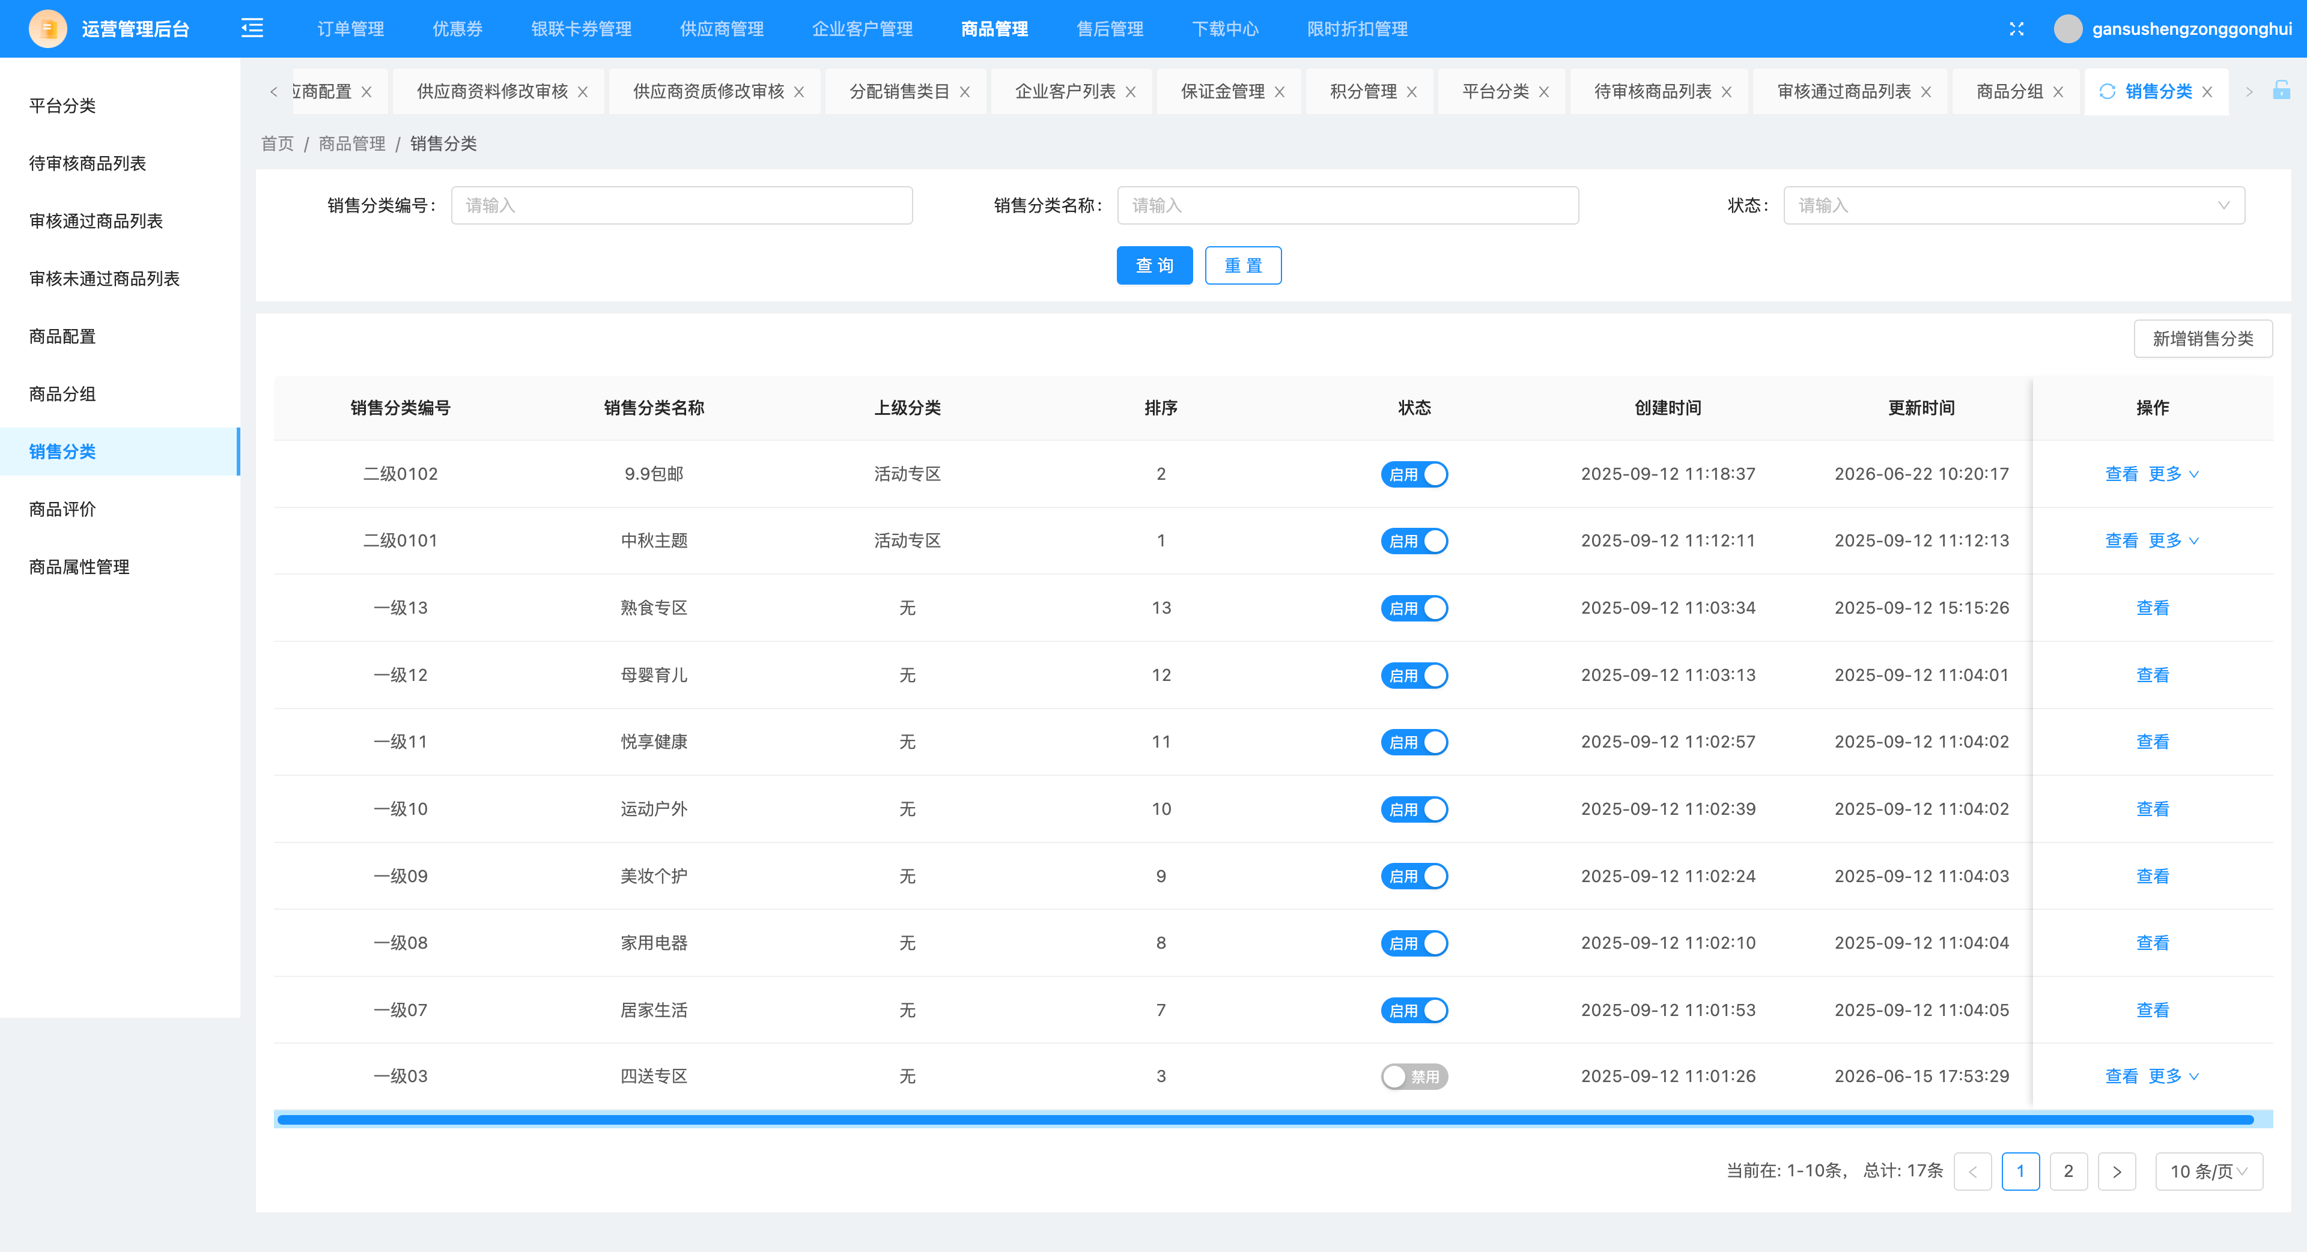Disable the 美妆个护 status switch
This screenshot has width=2307, height=1252.
(x=1414, y=876)
